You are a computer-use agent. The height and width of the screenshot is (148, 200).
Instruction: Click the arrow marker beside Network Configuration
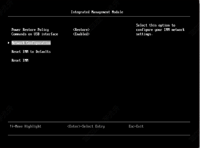[9, 43]
